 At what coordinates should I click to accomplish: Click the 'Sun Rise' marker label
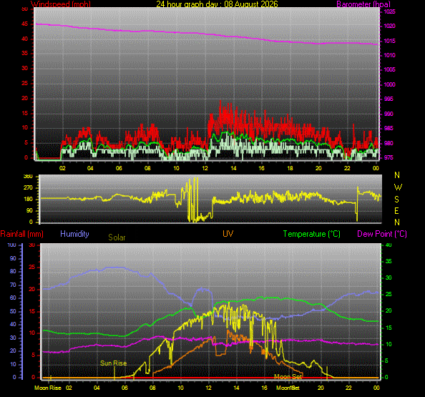pos(113,363)
